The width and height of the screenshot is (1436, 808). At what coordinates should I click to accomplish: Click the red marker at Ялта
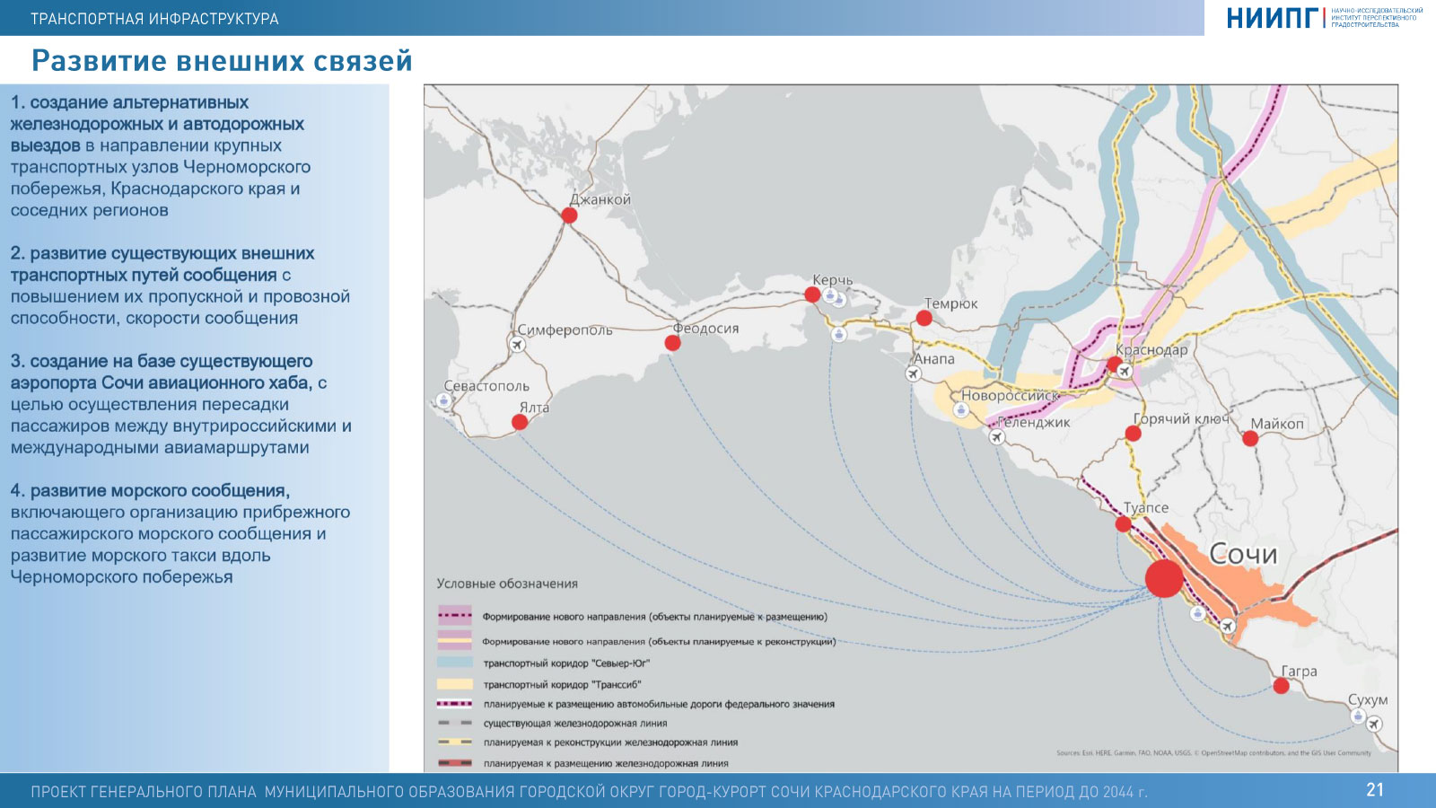(x=520, y=422)
